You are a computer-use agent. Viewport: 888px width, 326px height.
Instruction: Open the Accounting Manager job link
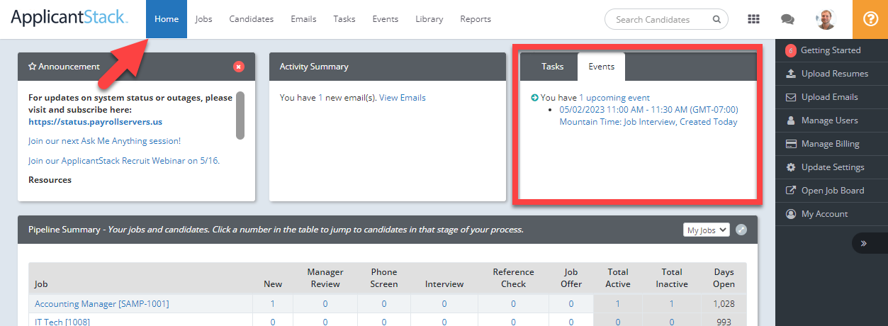coord(101,304)
